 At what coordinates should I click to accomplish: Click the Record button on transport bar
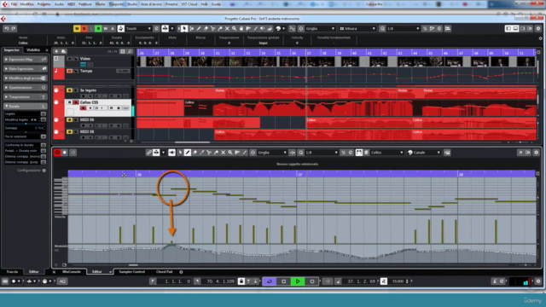pyautogui.click(x=312, y=281)
